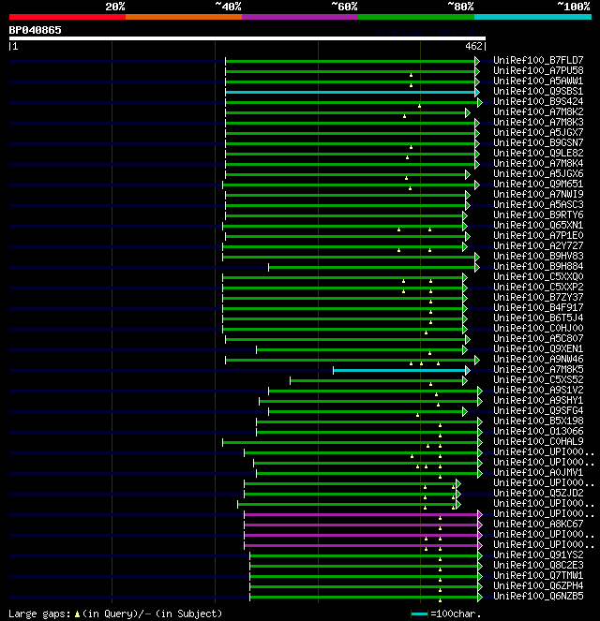Select the UniRef100_A8KC67 label
This screenshot has height=621, width=600.
pos(538,524)
